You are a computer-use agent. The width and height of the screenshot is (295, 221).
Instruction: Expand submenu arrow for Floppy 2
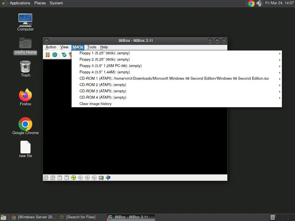[x=280, y=60]
